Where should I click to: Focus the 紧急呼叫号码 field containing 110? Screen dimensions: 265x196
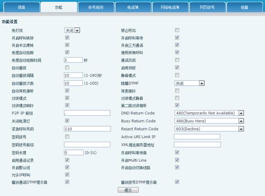[87, 129]
